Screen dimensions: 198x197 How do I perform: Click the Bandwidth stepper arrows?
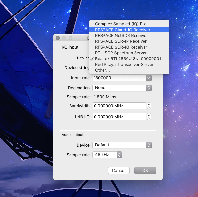(149, 106)
